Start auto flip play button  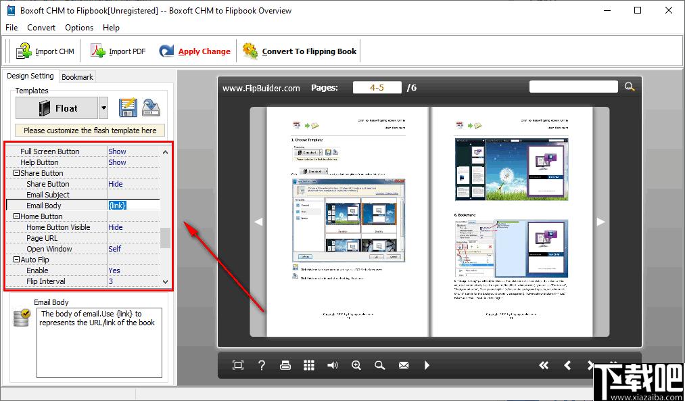coord(427,365)
